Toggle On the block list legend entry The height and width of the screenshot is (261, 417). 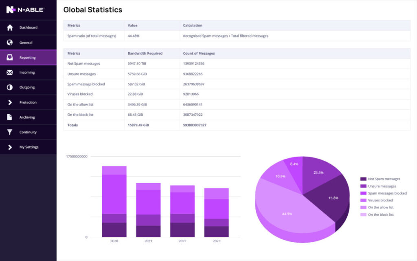(x=381, y=215)
